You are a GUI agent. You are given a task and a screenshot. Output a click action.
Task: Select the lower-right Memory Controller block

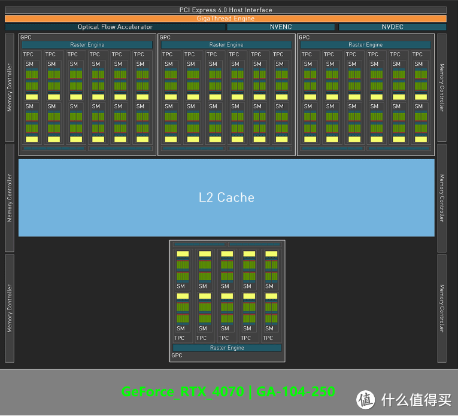pos(442,308)
